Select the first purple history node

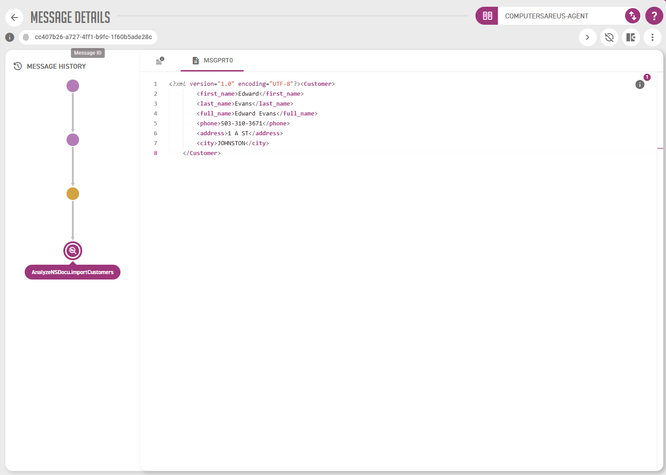tap(73, 86)
